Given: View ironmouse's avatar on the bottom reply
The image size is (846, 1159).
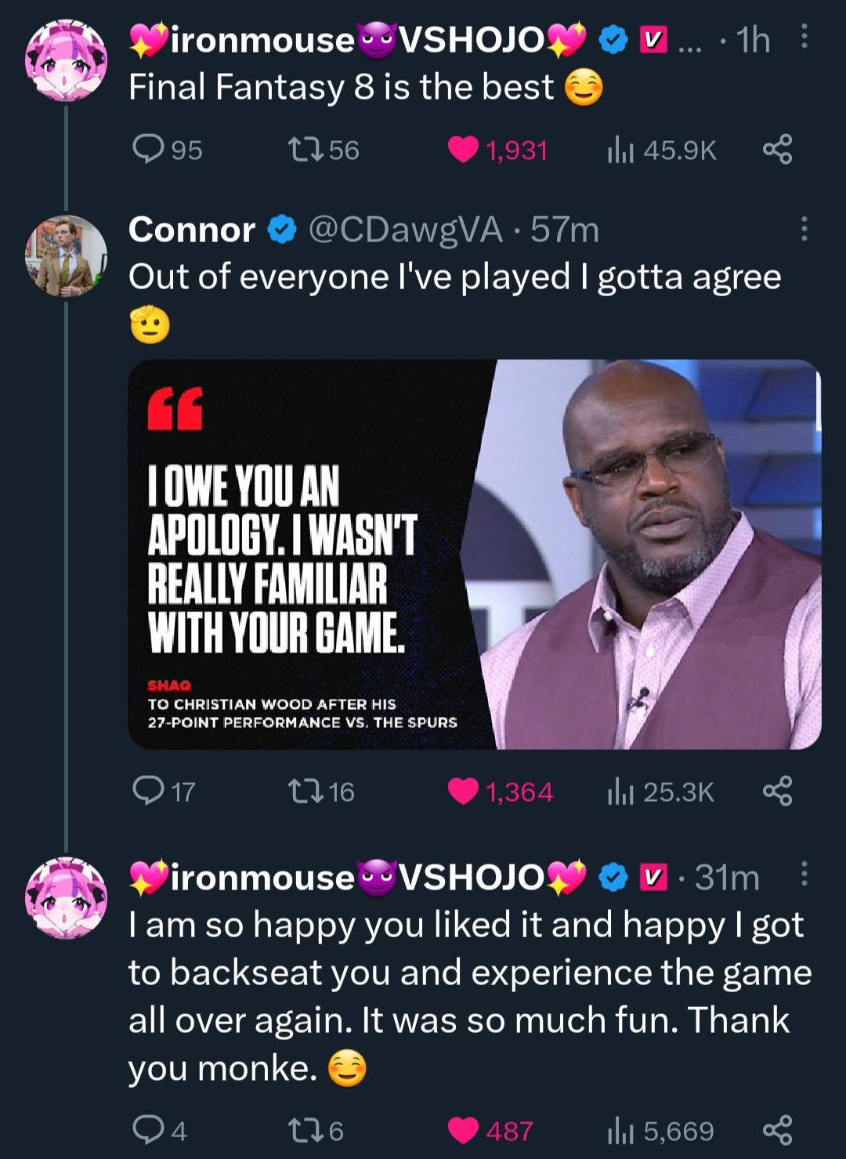Looking at the screenshot, I should point(66,898).
